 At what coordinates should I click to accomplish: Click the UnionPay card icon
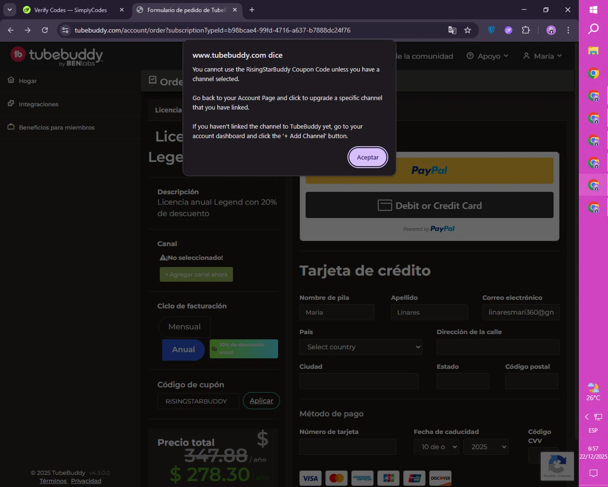pos(414,478)
